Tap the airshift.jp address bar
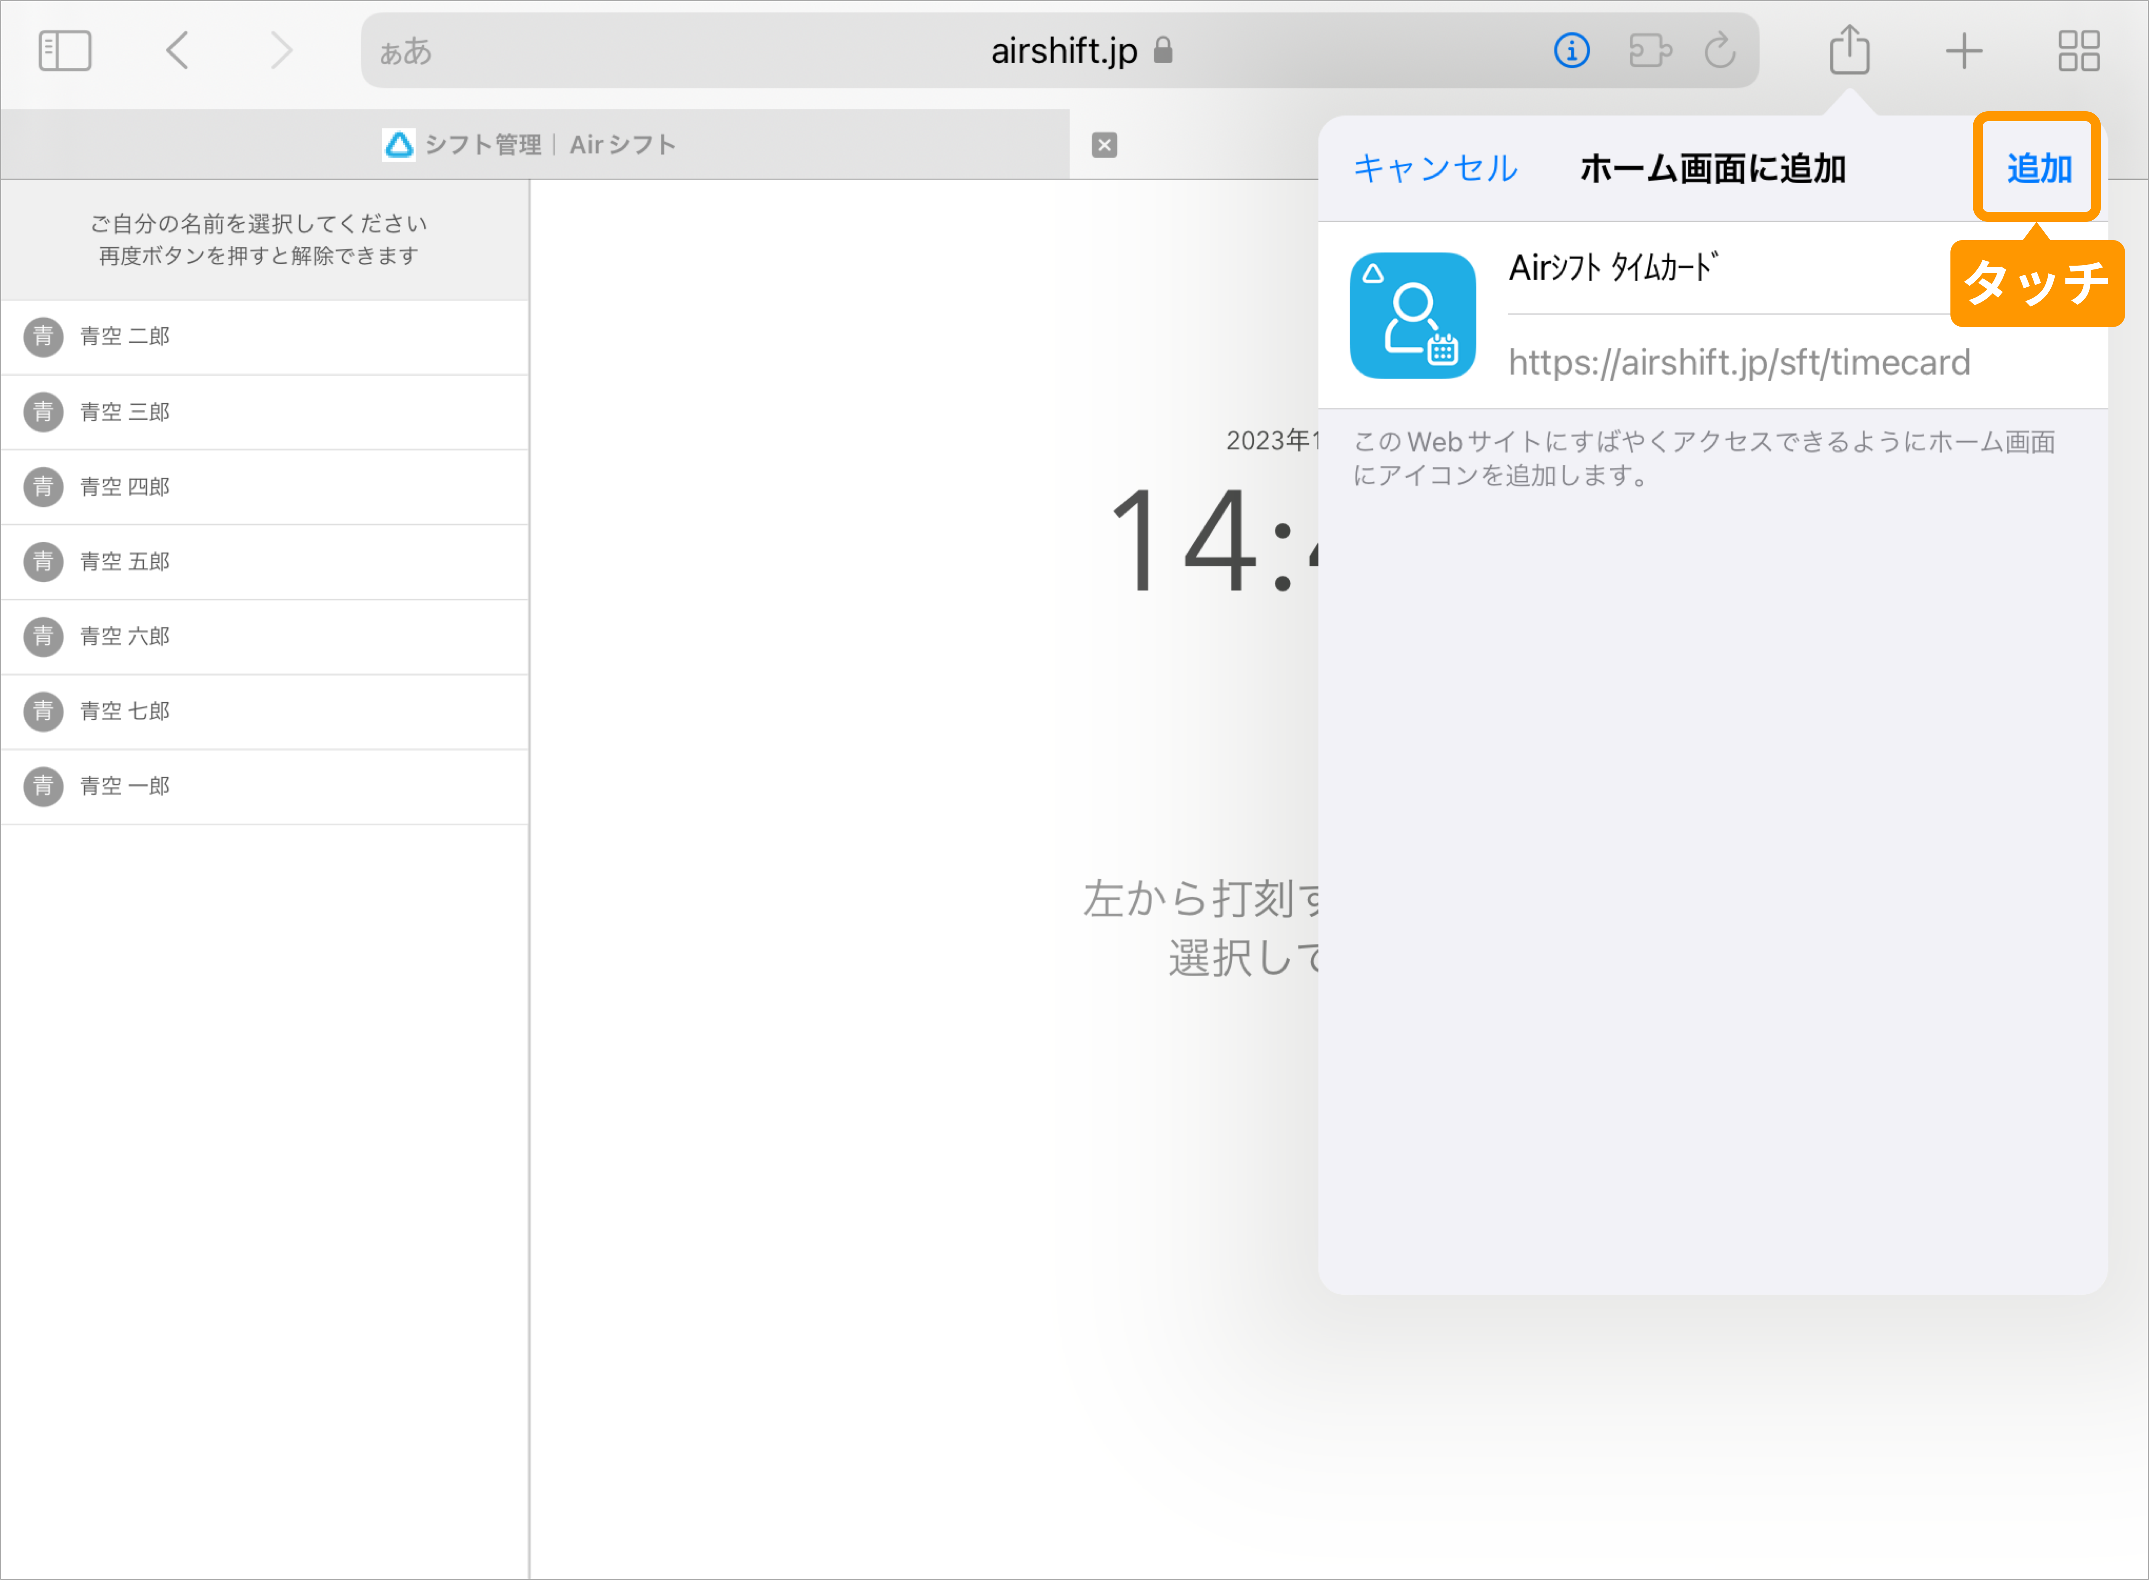This screenshot has width=2149, height=1580. (x=1060, y=51)
